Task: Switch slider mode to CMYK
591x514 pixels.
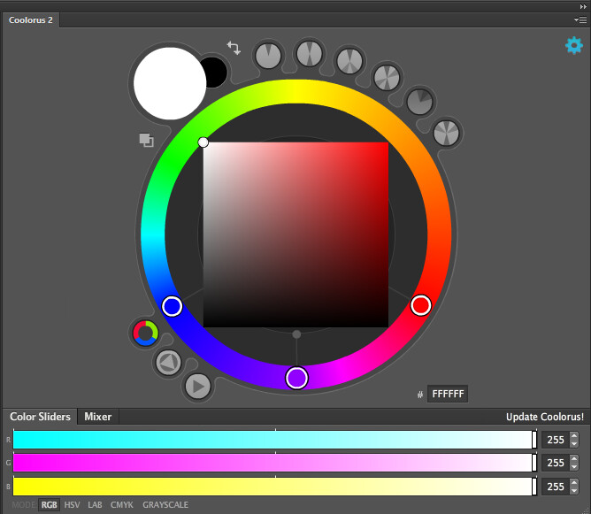Action: pos(122,505)
